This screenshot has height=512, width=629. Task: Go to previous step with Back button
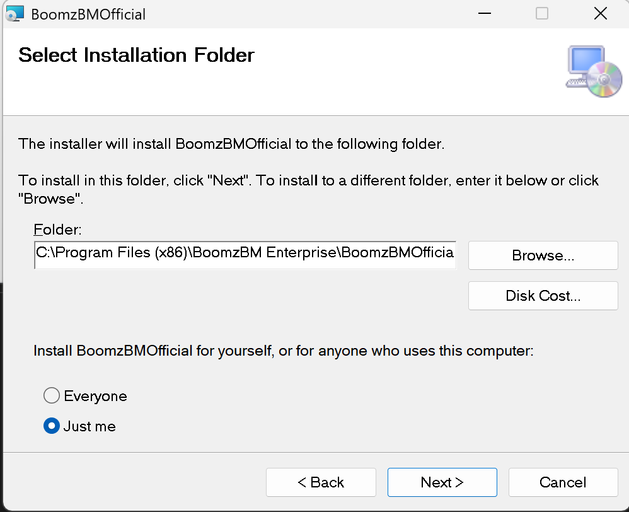(x=321, y=482)
